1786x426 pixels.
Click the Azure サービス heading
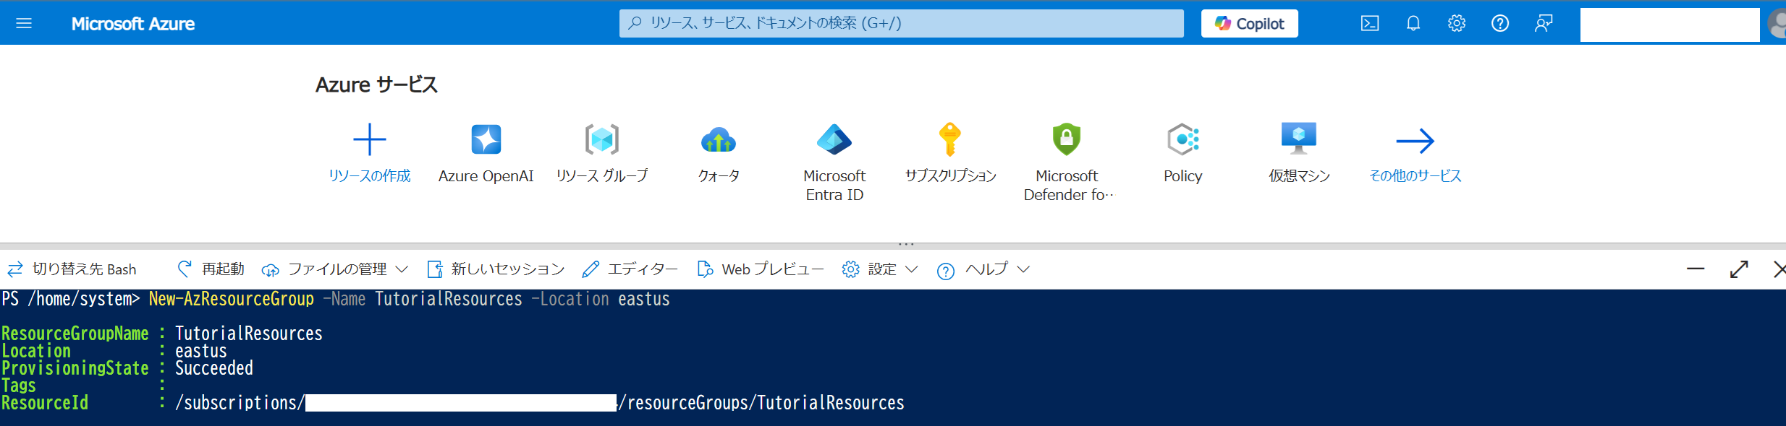pos(376,85)
